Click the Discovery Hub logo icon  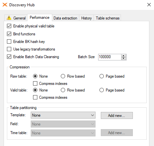pyautogui.click(x=5, y=5)
